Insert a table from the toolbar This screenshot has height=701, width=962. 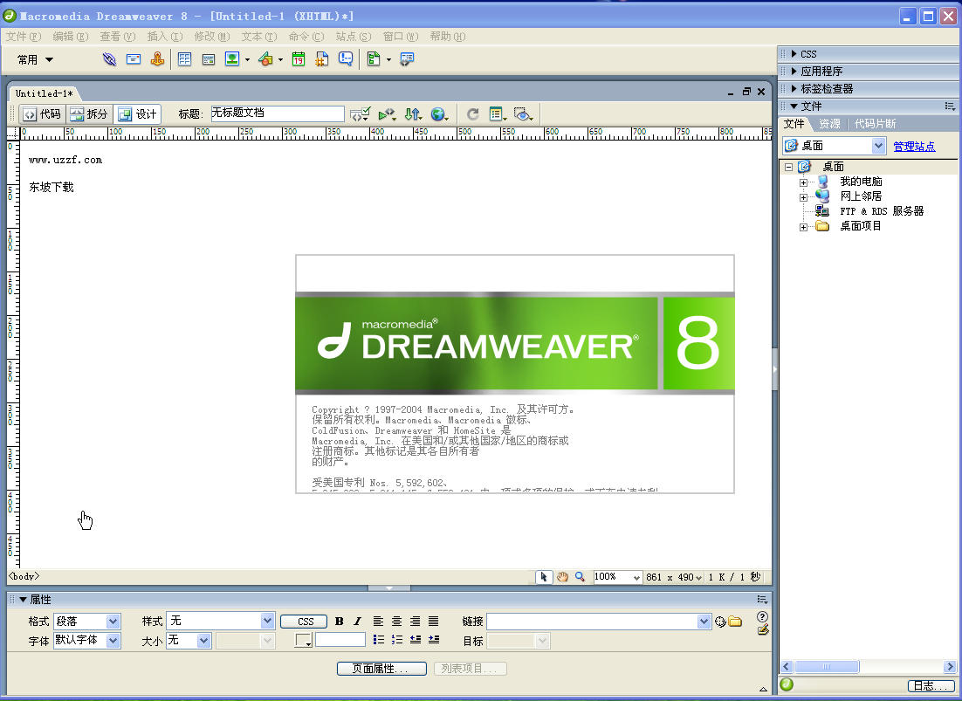185,59
